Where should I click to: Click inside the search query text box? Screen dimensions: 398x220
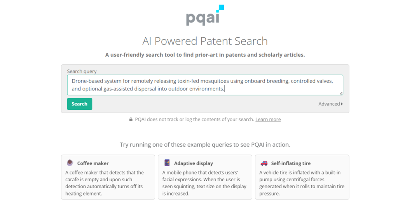coord(205,85)
